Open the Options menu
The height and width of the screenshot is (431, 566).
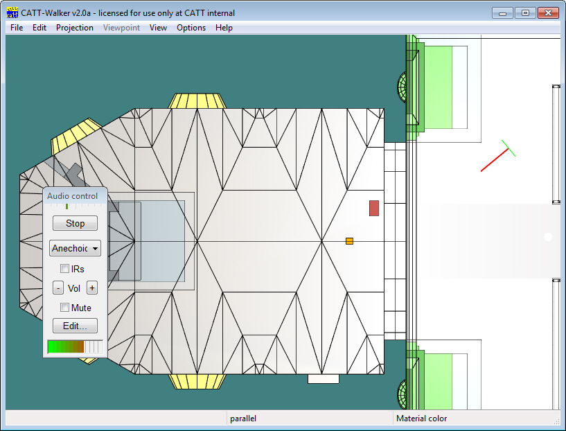191,28
